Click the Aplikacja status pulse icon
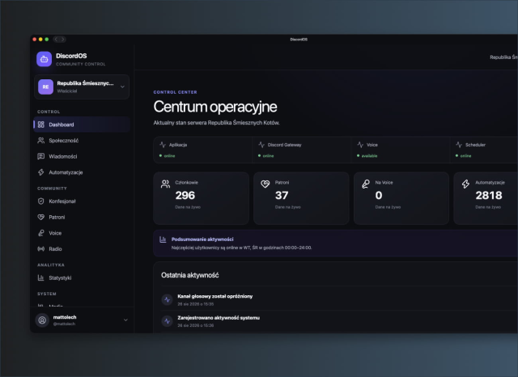Image resolution: width=518 pixels, height=377 pixels. click(163, 145)
